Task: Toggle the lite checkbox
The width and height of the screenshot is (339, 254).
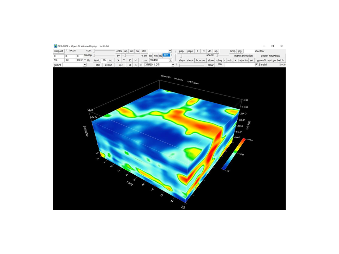Action: [x=85, y=60]
